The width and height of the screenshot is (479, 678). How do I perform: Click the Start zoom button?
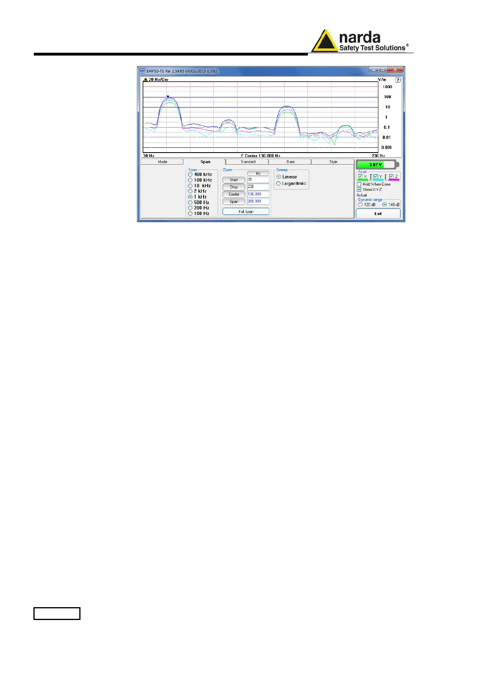(234, 180)
